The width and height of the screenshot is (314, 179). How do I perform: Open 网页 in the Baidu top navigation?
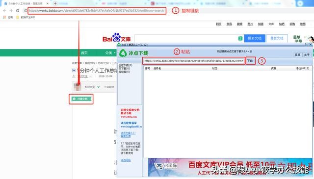click(x=219, y=24)
